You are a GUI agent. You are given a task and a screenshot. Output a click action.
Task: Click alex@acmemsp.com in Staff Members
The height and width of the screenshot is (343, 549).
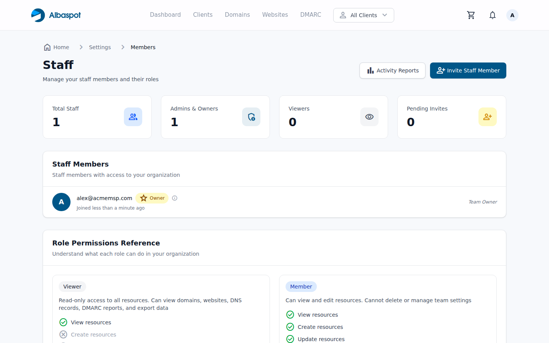(x=104, y=198)
